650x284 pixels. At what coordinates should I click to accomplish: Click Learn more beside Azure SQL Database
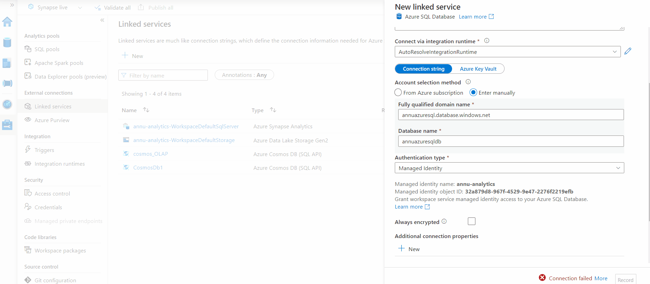pyautogui.click(x=476, y=17)
